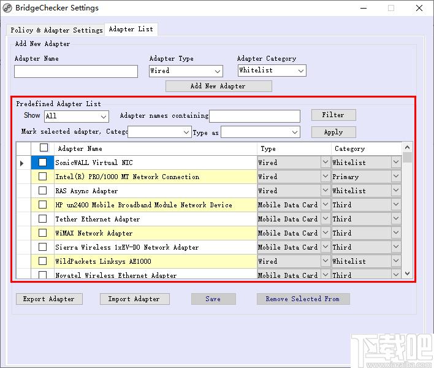Screen dimensions: 434x368
Task: Click the Export Adapter button
Action: [x=49, y=299]
